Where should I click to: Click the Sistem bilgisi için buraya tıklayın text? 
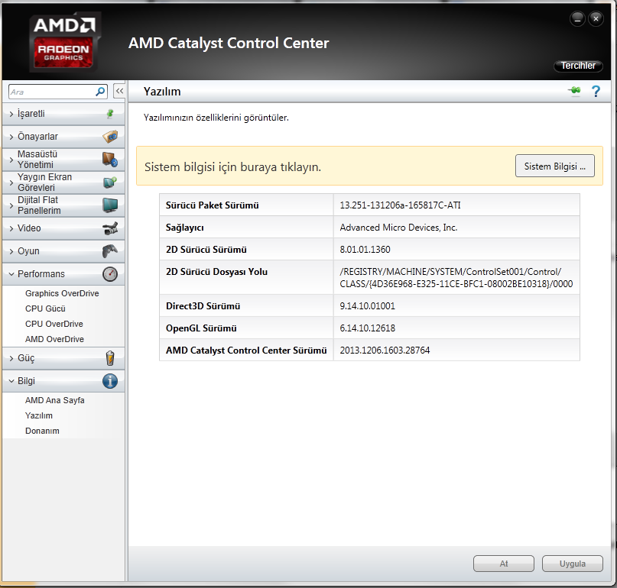[x=232, y=167]
